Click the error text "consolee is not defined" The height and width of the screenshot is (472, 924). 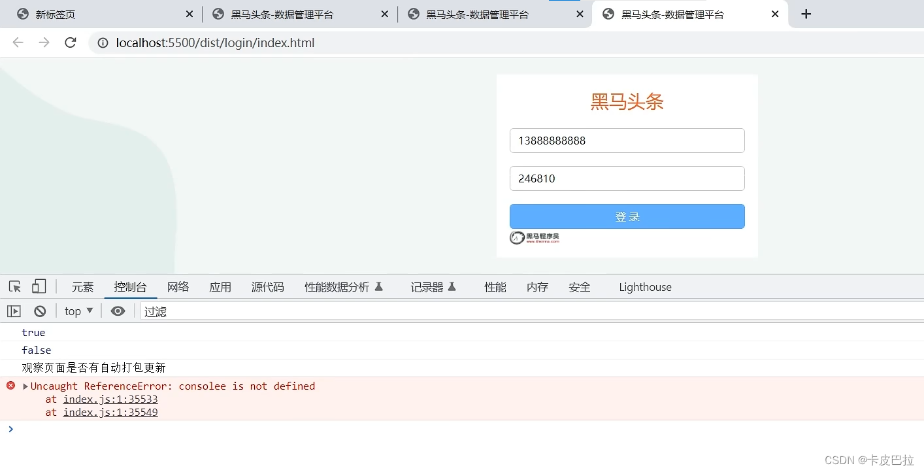[247, 386]
